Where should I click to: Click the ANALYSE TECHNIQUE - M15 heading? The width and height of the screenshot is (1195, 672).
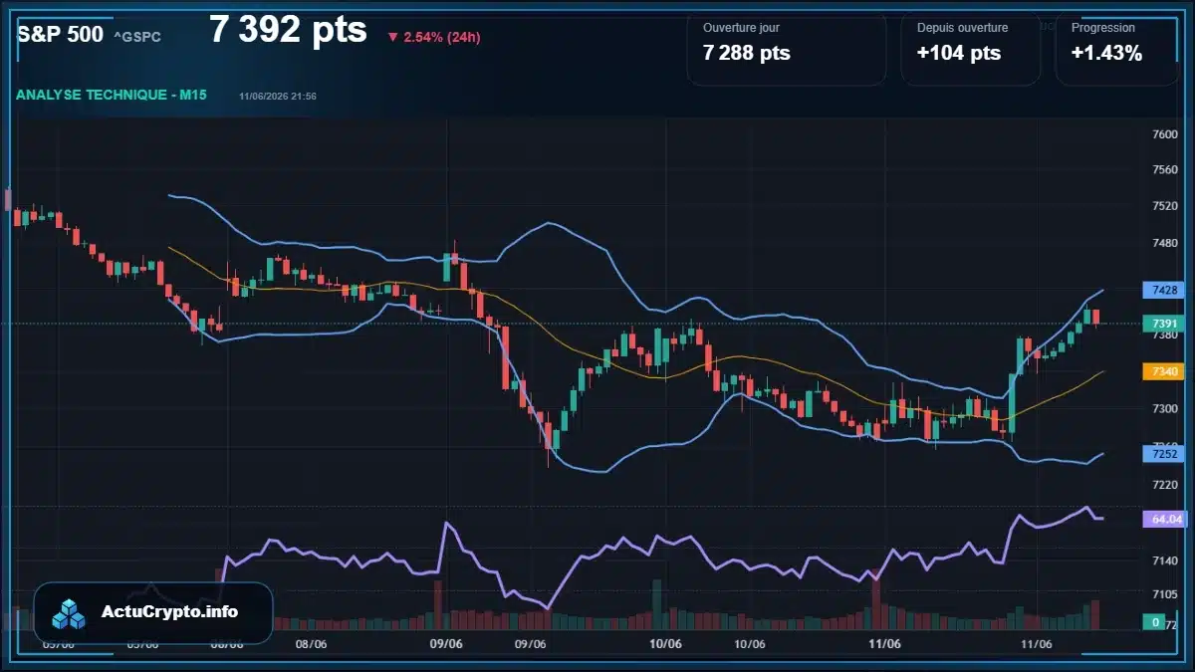(111, 95)
